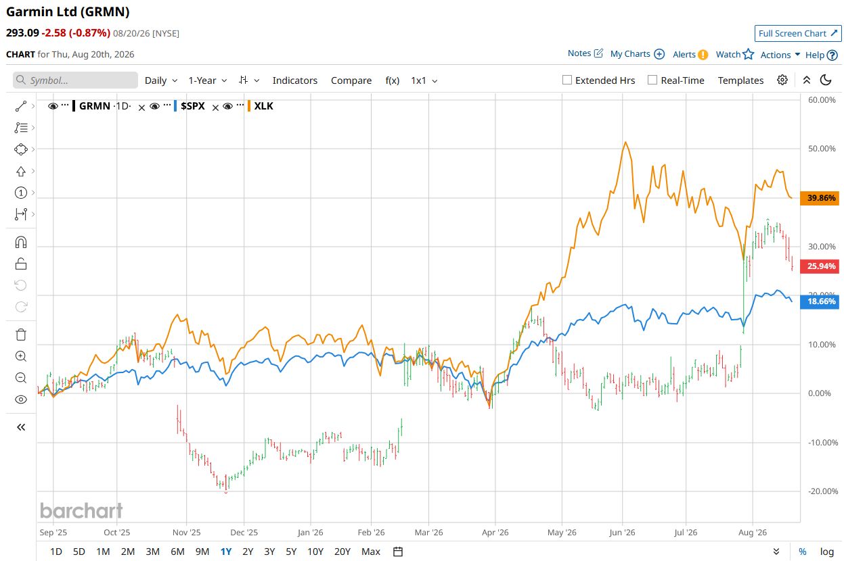The image size is (844, 561).
Task: Click the black GRMN color swatch
Action: (74, 106)
